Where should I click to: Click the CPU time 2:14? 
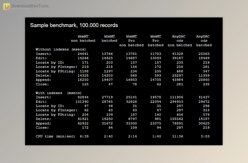133,136
